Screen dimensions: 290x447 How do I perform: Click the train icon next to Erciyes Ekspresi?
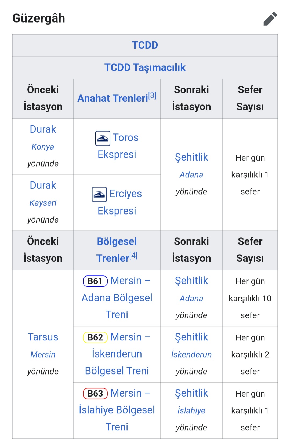pyautogui.click(x=99, y=194)
